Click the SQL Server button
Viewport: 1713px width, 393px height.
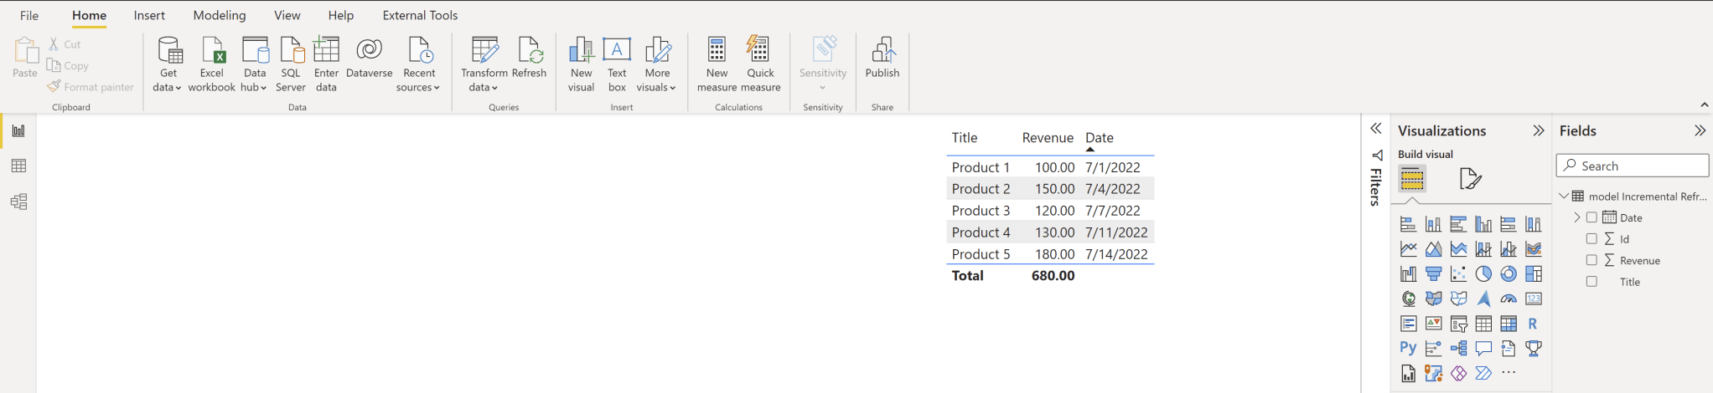tap(291, 64)
